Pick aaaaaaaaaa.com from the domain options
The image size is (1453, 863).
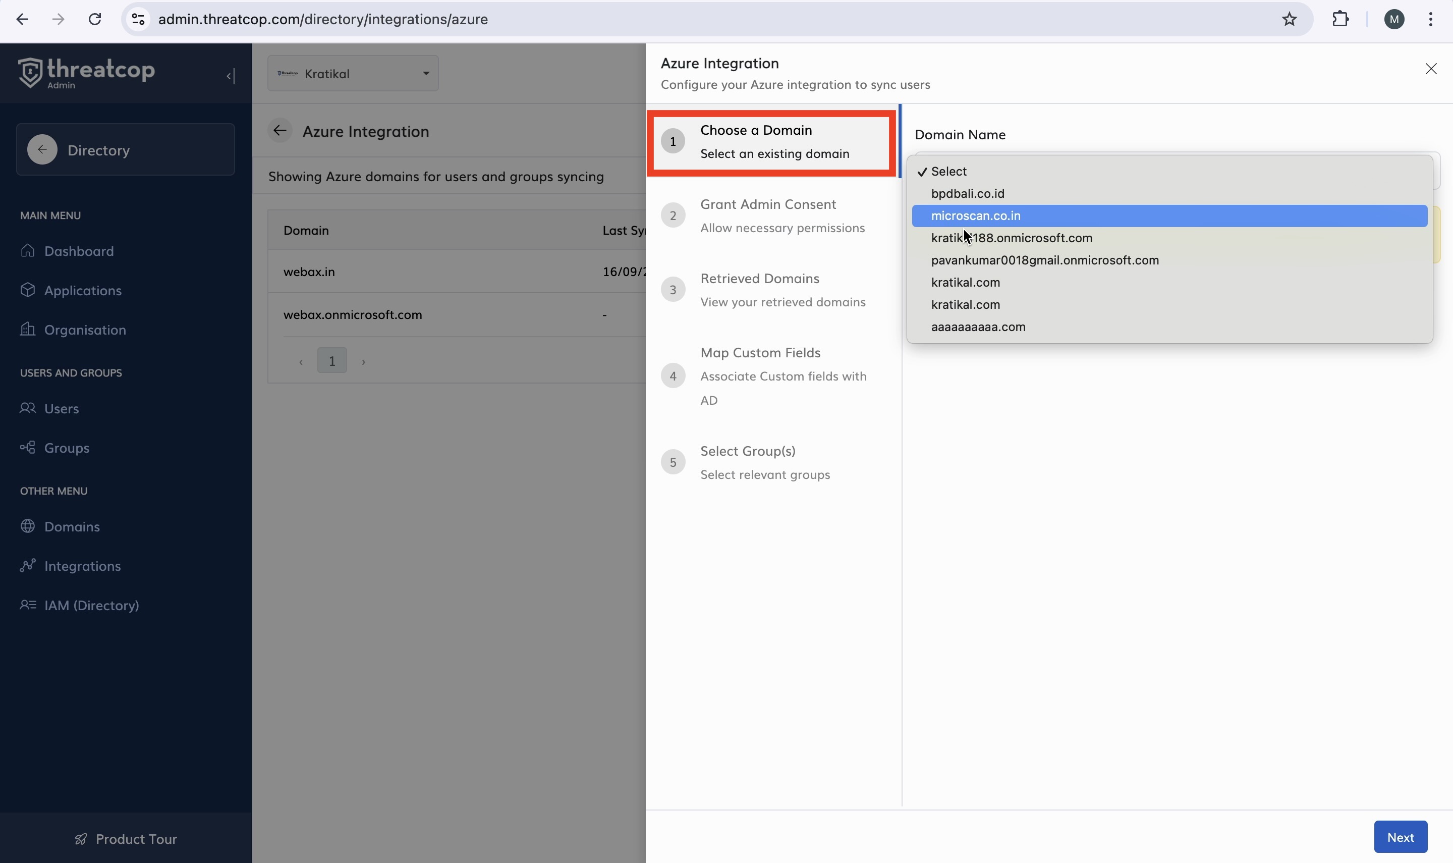pyautogui.click(x=978, y=327)
